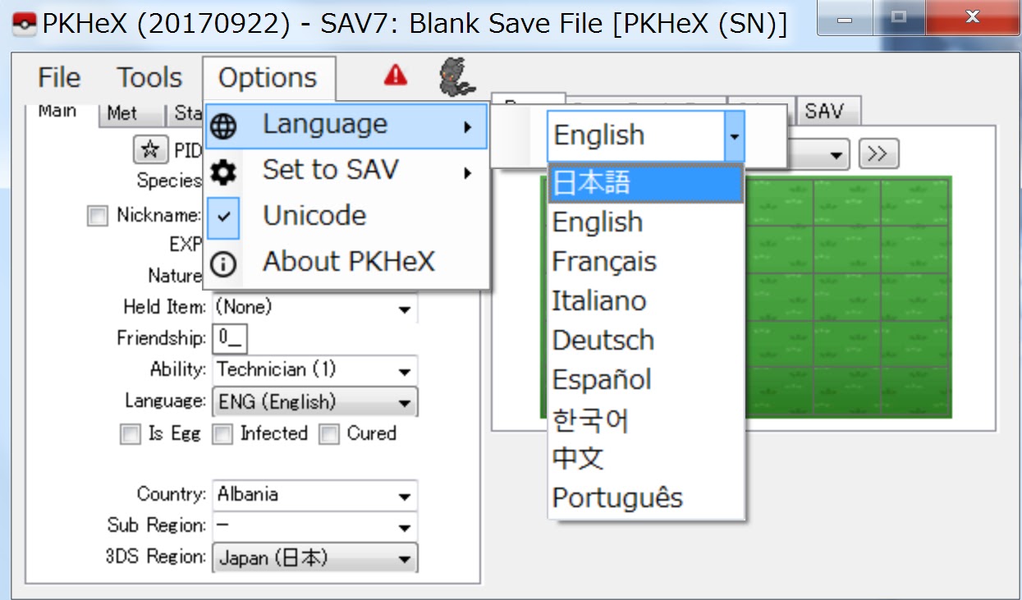This screenshot has height=600, width=1022.
Task: Choose 中文 from the language list
Action: pyautogui.click(x=646, y=458)
